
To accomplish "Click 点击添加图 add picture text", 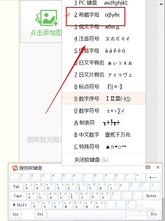I will 46,33.
